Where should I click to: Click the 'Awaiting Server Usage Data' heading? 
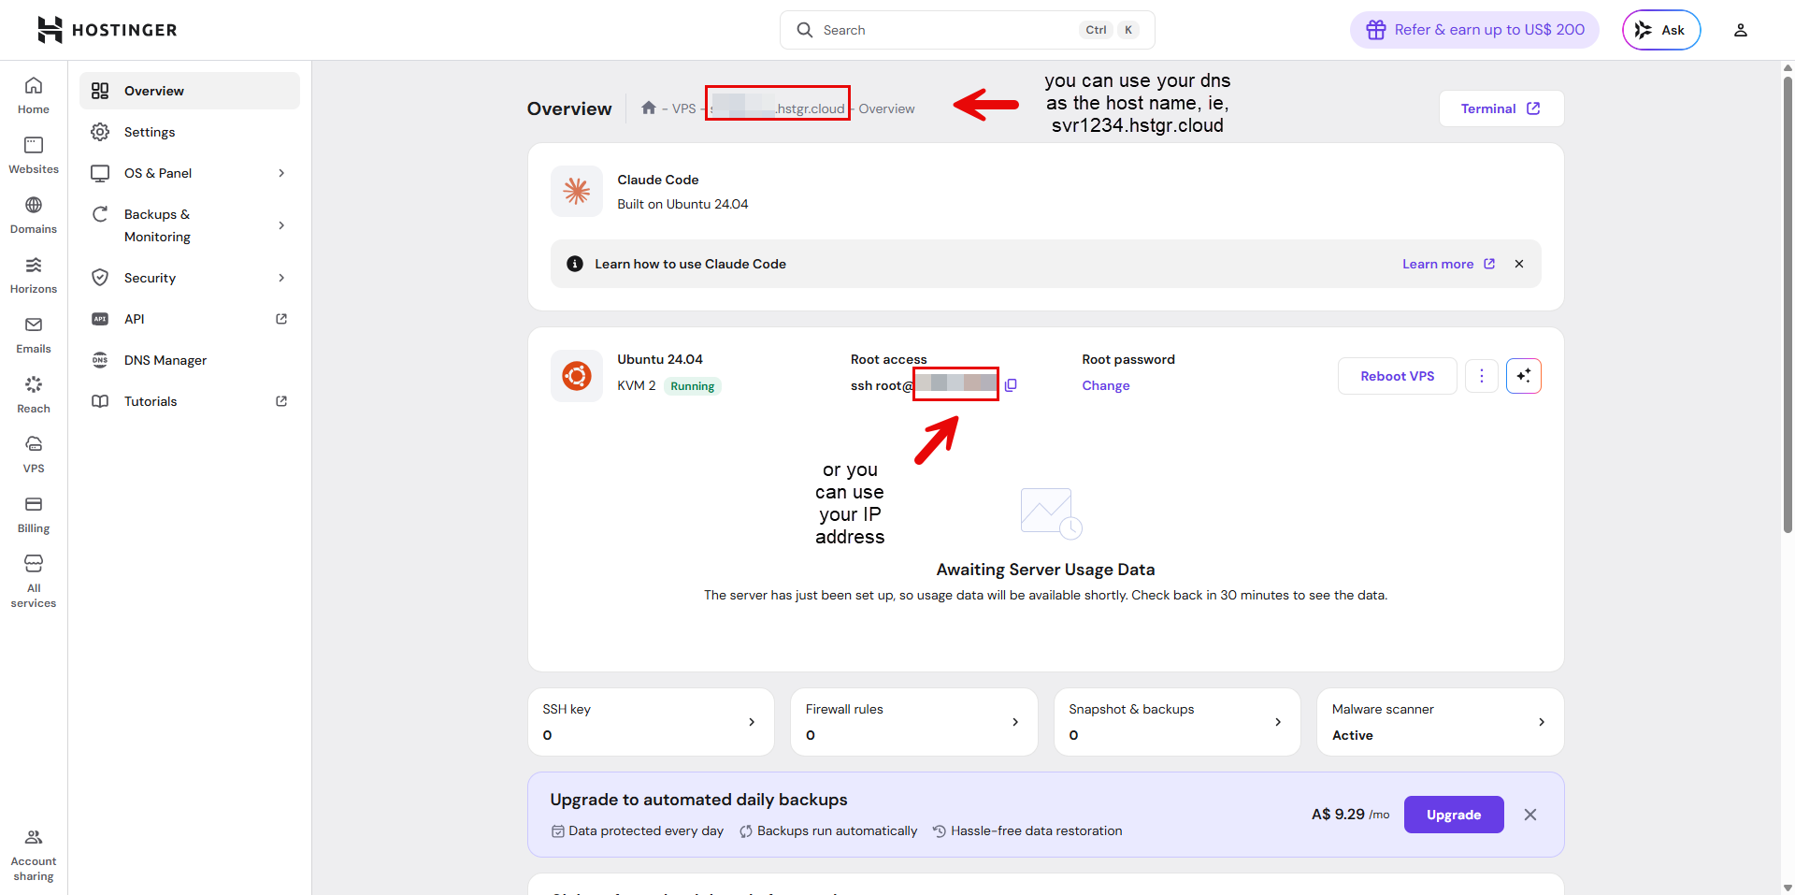click(x=1046, y=570)
